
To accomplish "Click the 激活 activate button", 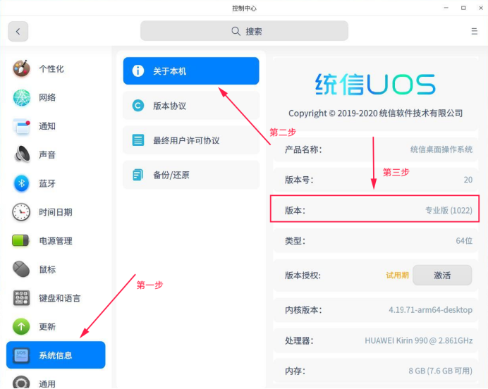I will click(x=442, y=275).
